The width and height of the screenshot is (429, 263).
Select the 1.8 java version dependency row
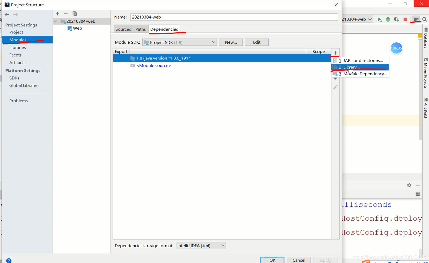[222, 58]
